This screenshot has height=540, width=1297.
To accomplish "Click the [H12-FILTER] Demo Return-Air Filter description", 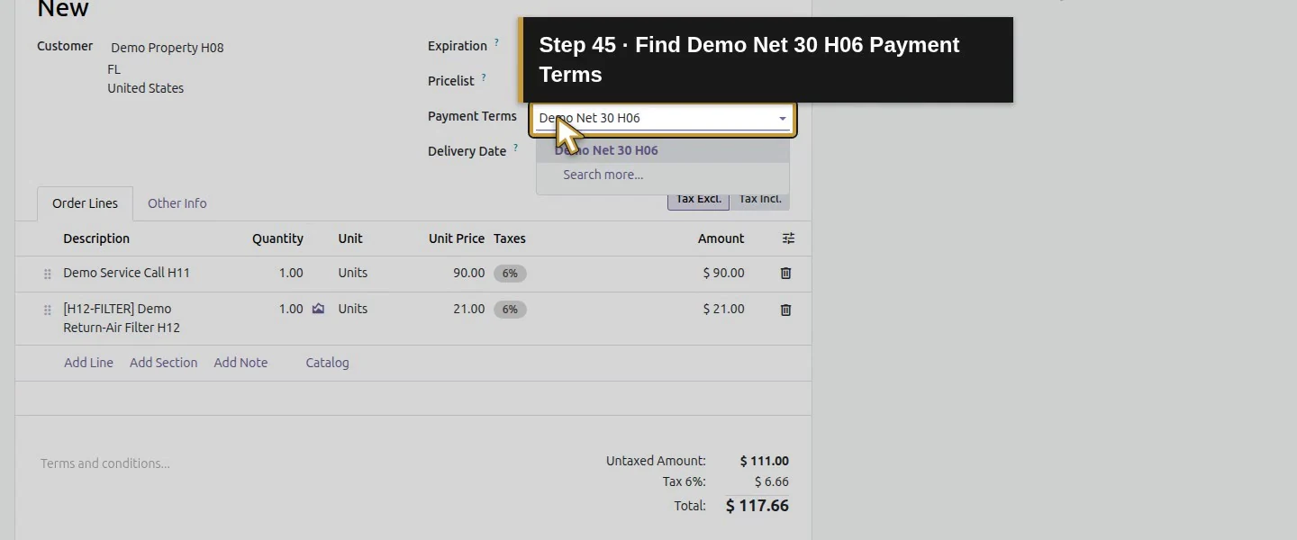I will [122, 319].
